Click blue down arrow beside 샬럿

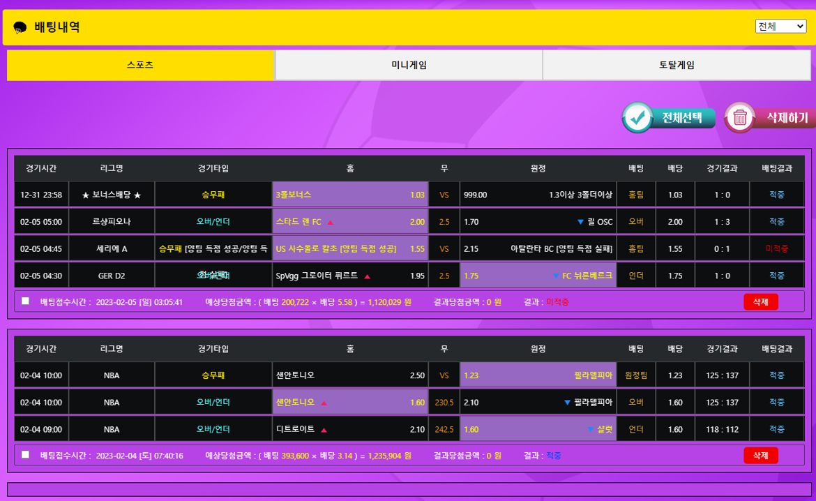click(x=591, y=430)
